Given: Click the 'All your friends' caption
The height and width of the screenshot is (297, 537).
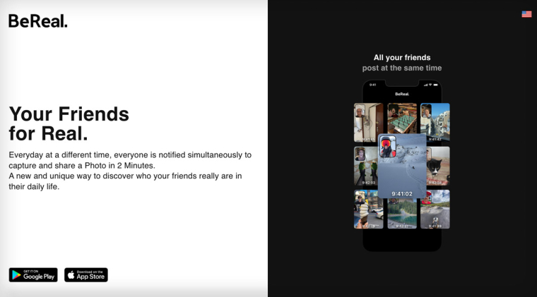Looking at the screenshot, I should tap(401, 58).
